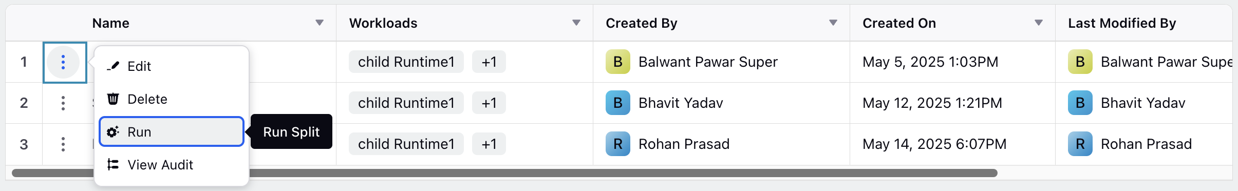Open the three-dot menu for row 3

(x=63, y=144)
